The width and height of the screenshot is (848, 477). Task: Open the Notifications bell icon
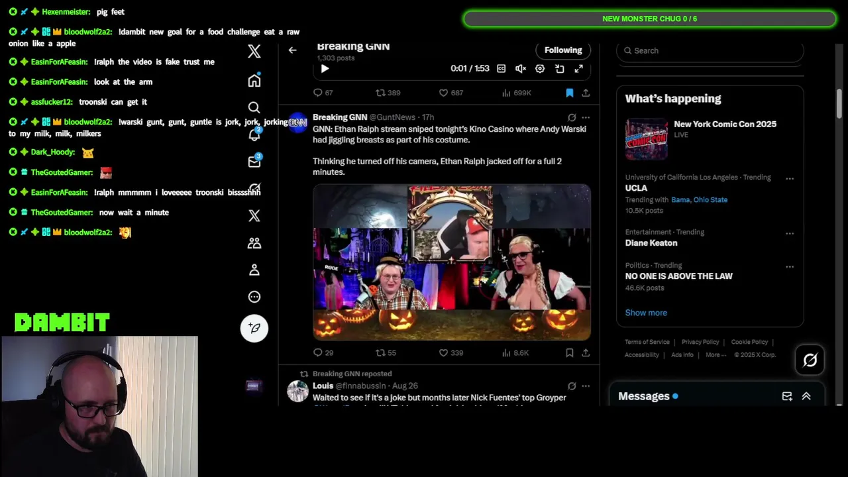254,134
